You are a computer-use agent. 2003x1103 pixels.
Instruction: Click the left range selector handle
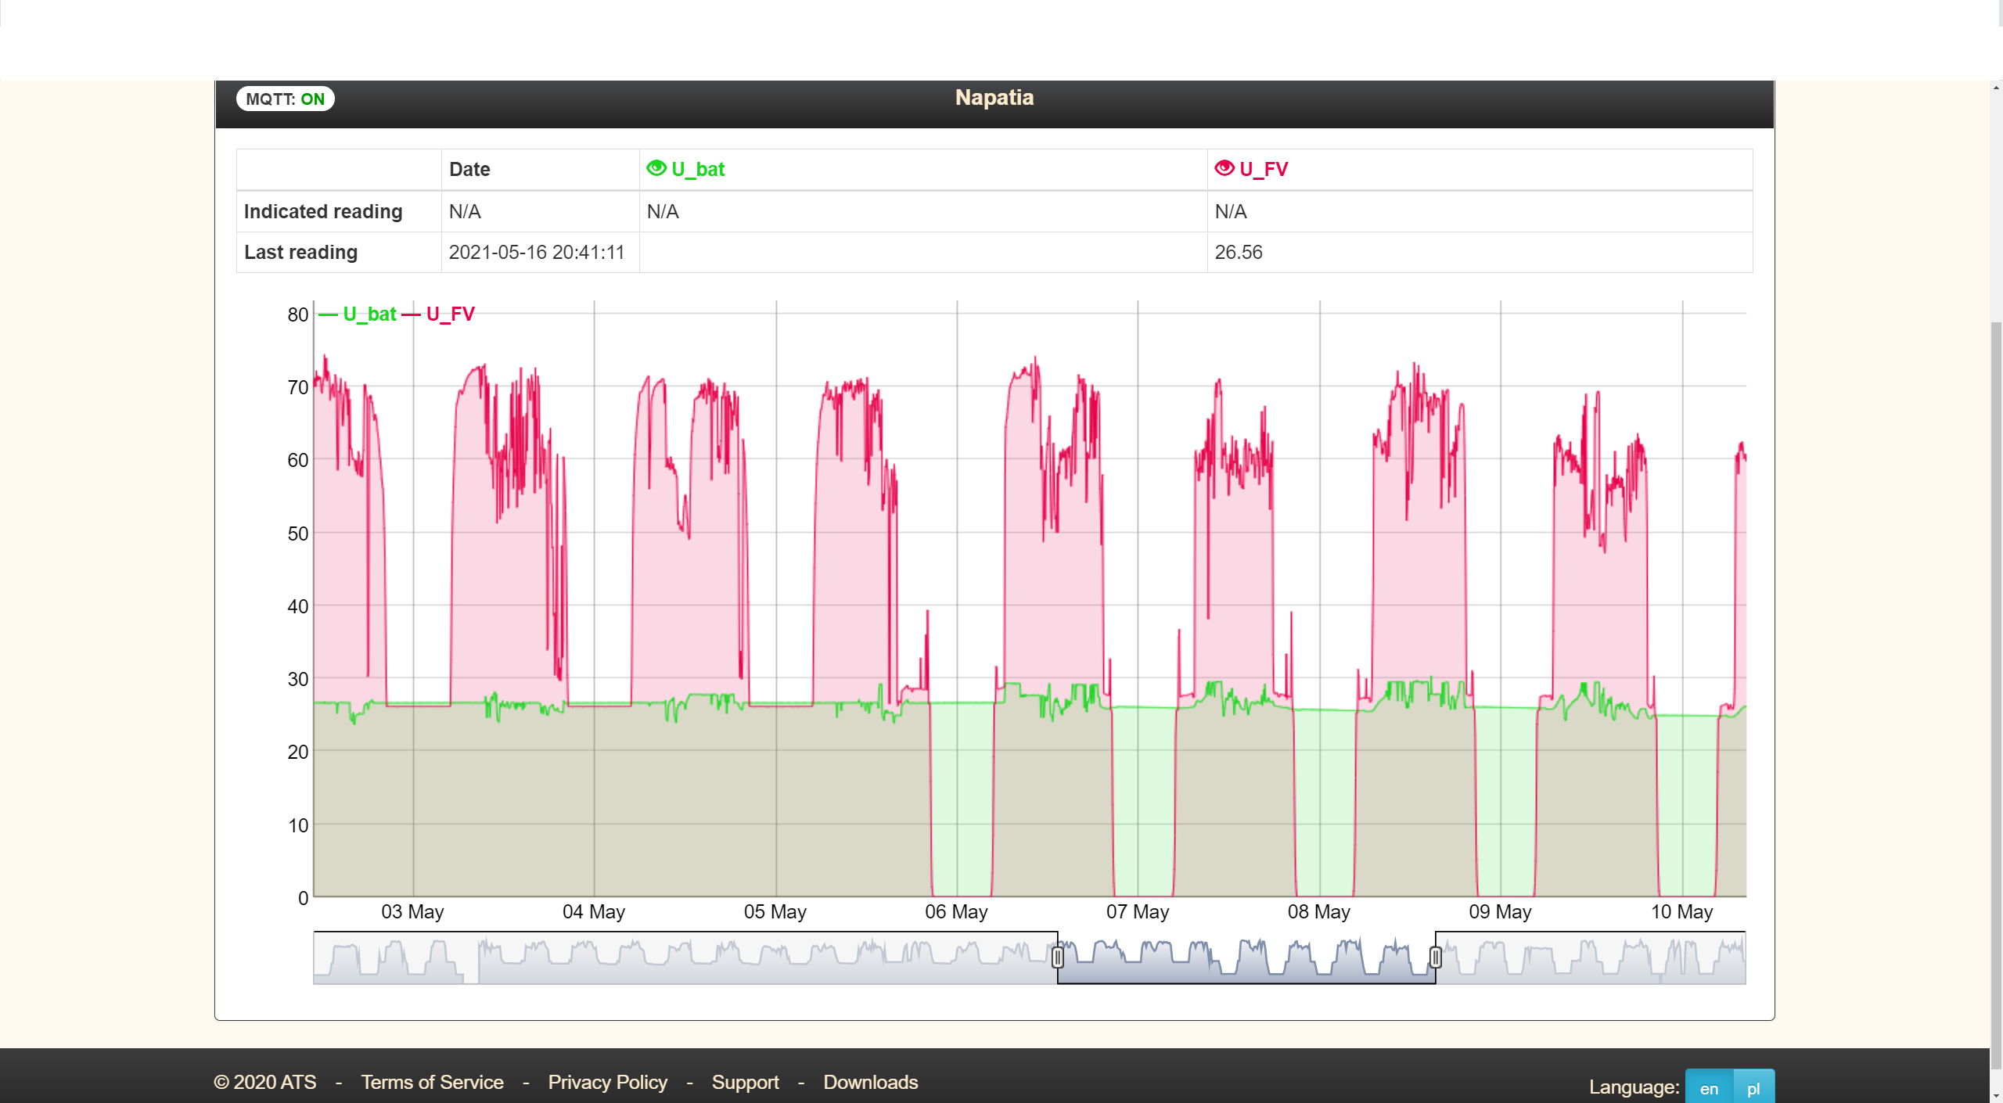pyautogui.click(x=1057, y=957)
